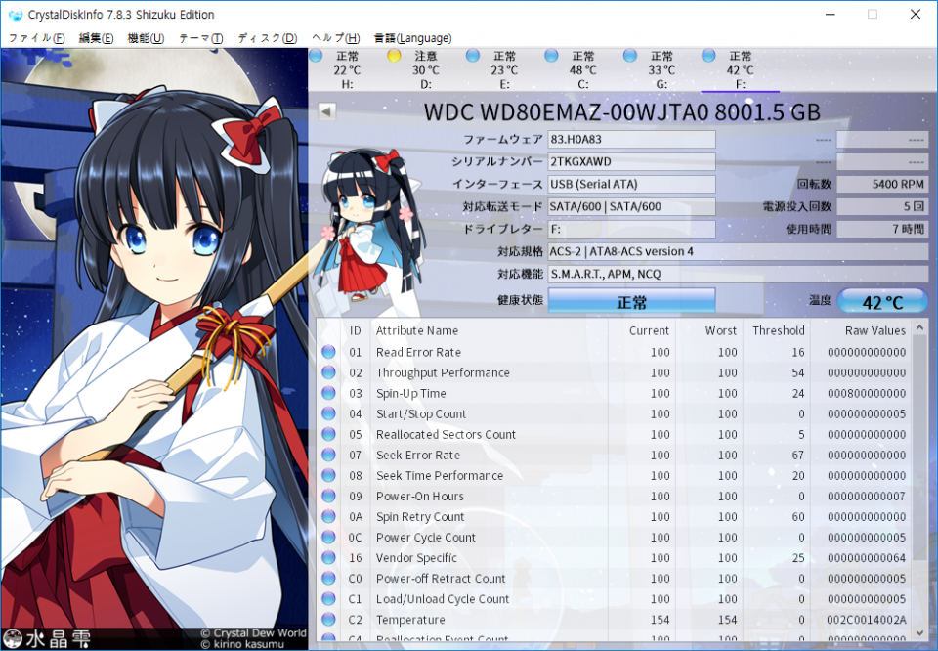Viewport: 938px width, 651px height.
Task: Select disk H: at 22 °C
Action: click(x=348, y=70)
